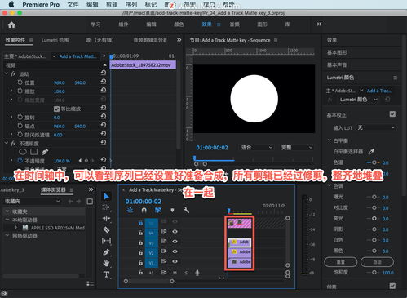The image size is (407, 298).
Task: Select the Selection arrow tool
Action: 107,196
